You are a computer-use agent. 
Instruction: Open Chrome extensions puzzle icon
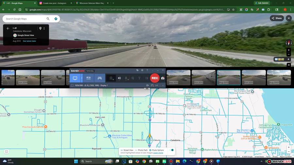(269, 9)
